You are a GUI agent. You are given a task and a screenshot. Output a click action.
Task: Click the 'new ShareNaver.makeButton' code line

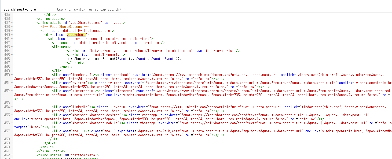click(124, 59)
